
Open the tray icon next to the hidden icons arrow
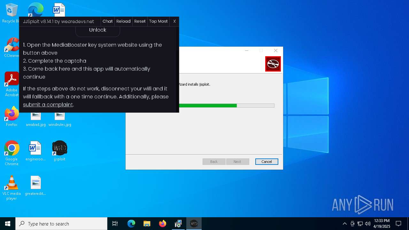pos(352,224)
